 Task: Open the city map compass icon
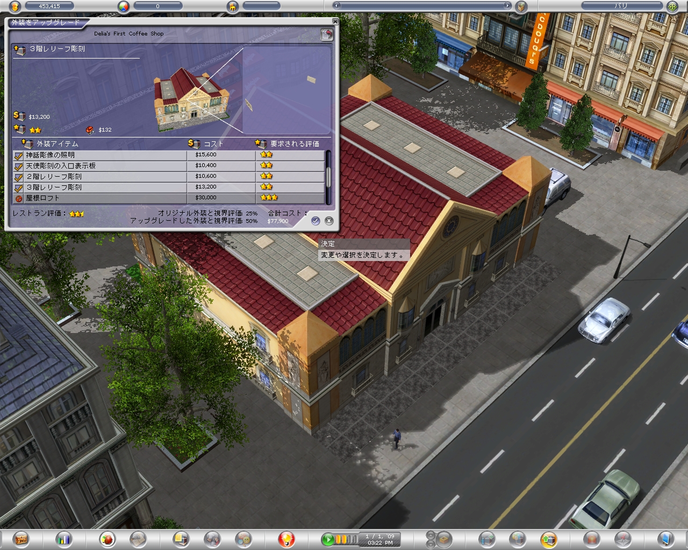[672, 6]
